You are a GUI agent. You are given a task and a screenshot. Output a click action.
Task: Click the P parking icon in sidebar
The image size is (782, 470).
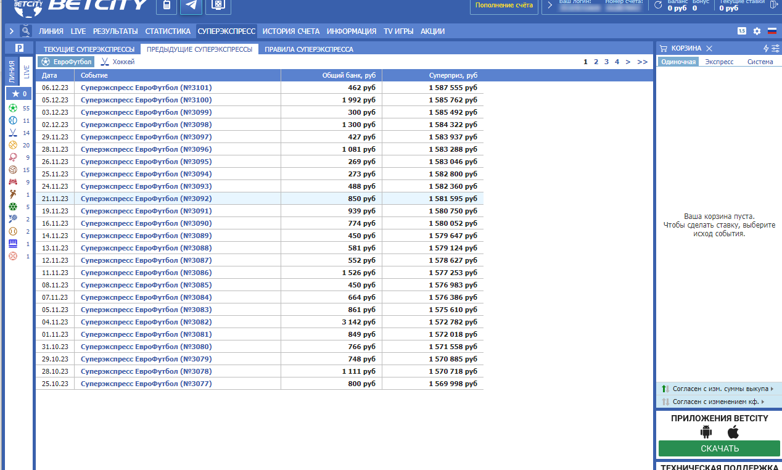tap(20, 48)
